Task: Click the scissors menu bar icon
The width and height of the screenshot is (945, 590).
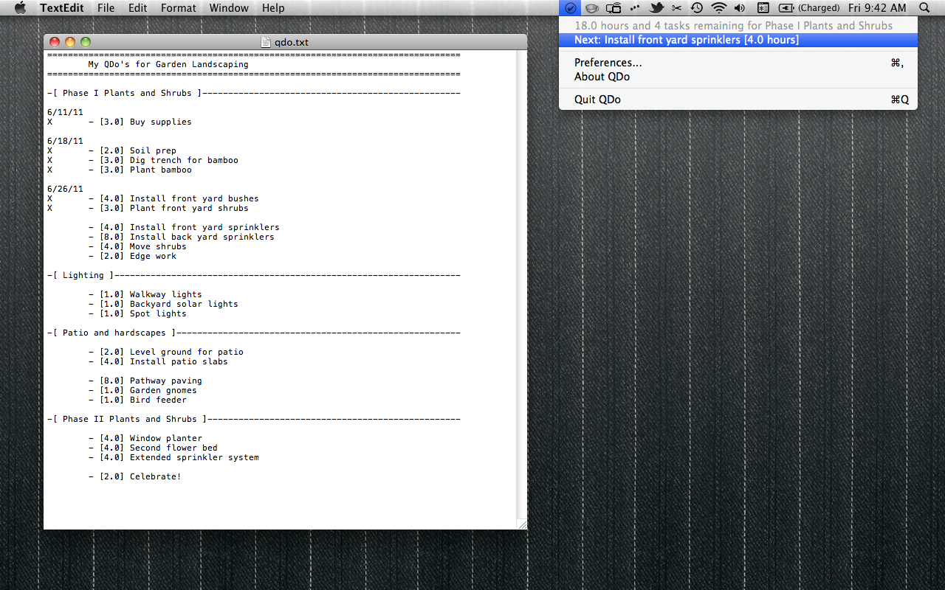Action: click(676, 8)
